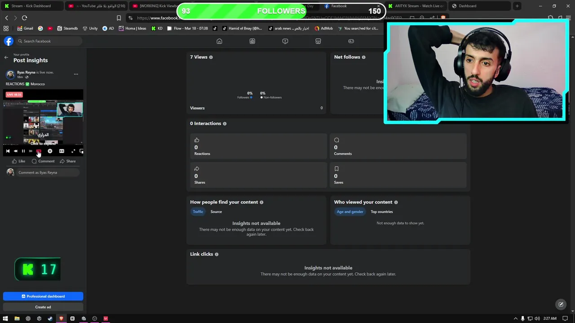Image resolution: width=575 pixels, height=323 pixels.
Task: Switch to the Dashboard browser tab
Action: (x=480, y=6)
